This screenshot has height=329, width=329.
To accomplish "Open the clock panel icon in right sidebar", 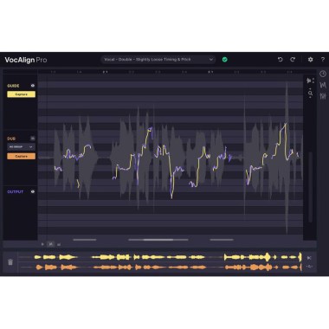I will click(323, 74).
